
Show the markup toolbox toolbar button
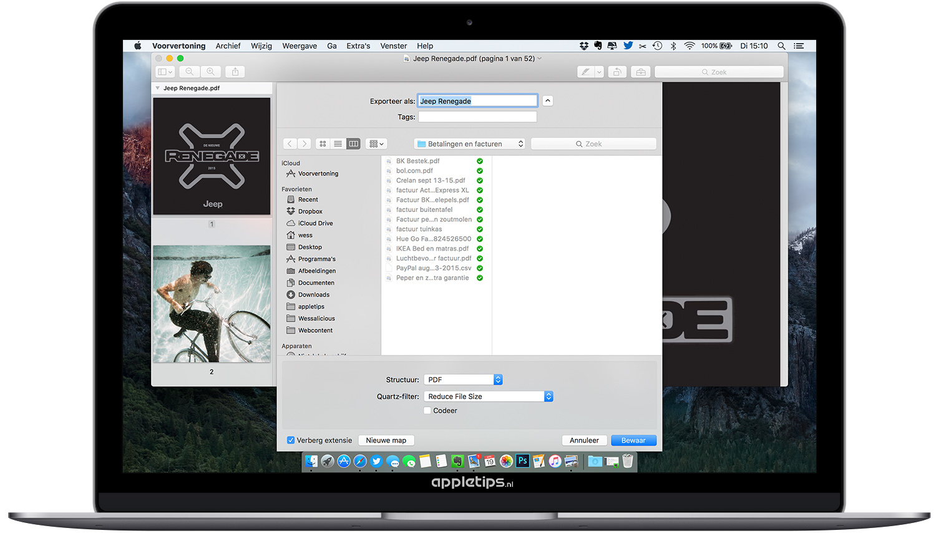pos(641,72)
